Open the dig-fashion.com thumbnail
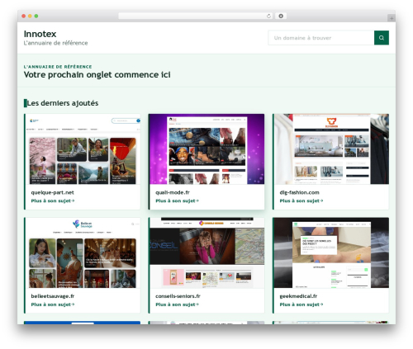This screenshot has height=349, width=413. (331, 149)
